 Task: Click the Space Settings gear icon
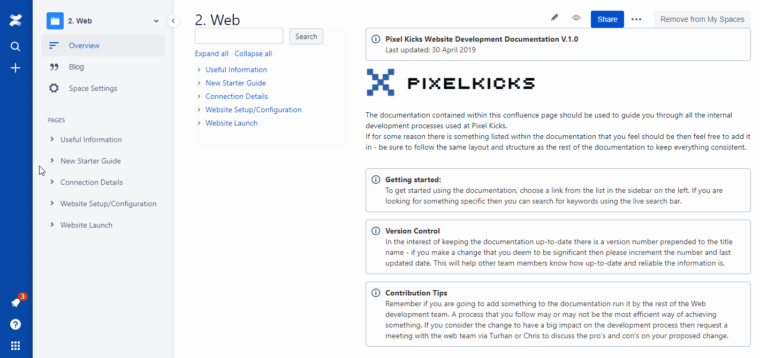pos(54,88)
